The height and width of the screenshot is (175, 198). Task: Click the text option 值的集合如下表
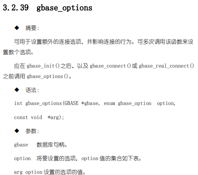point(111,159)
